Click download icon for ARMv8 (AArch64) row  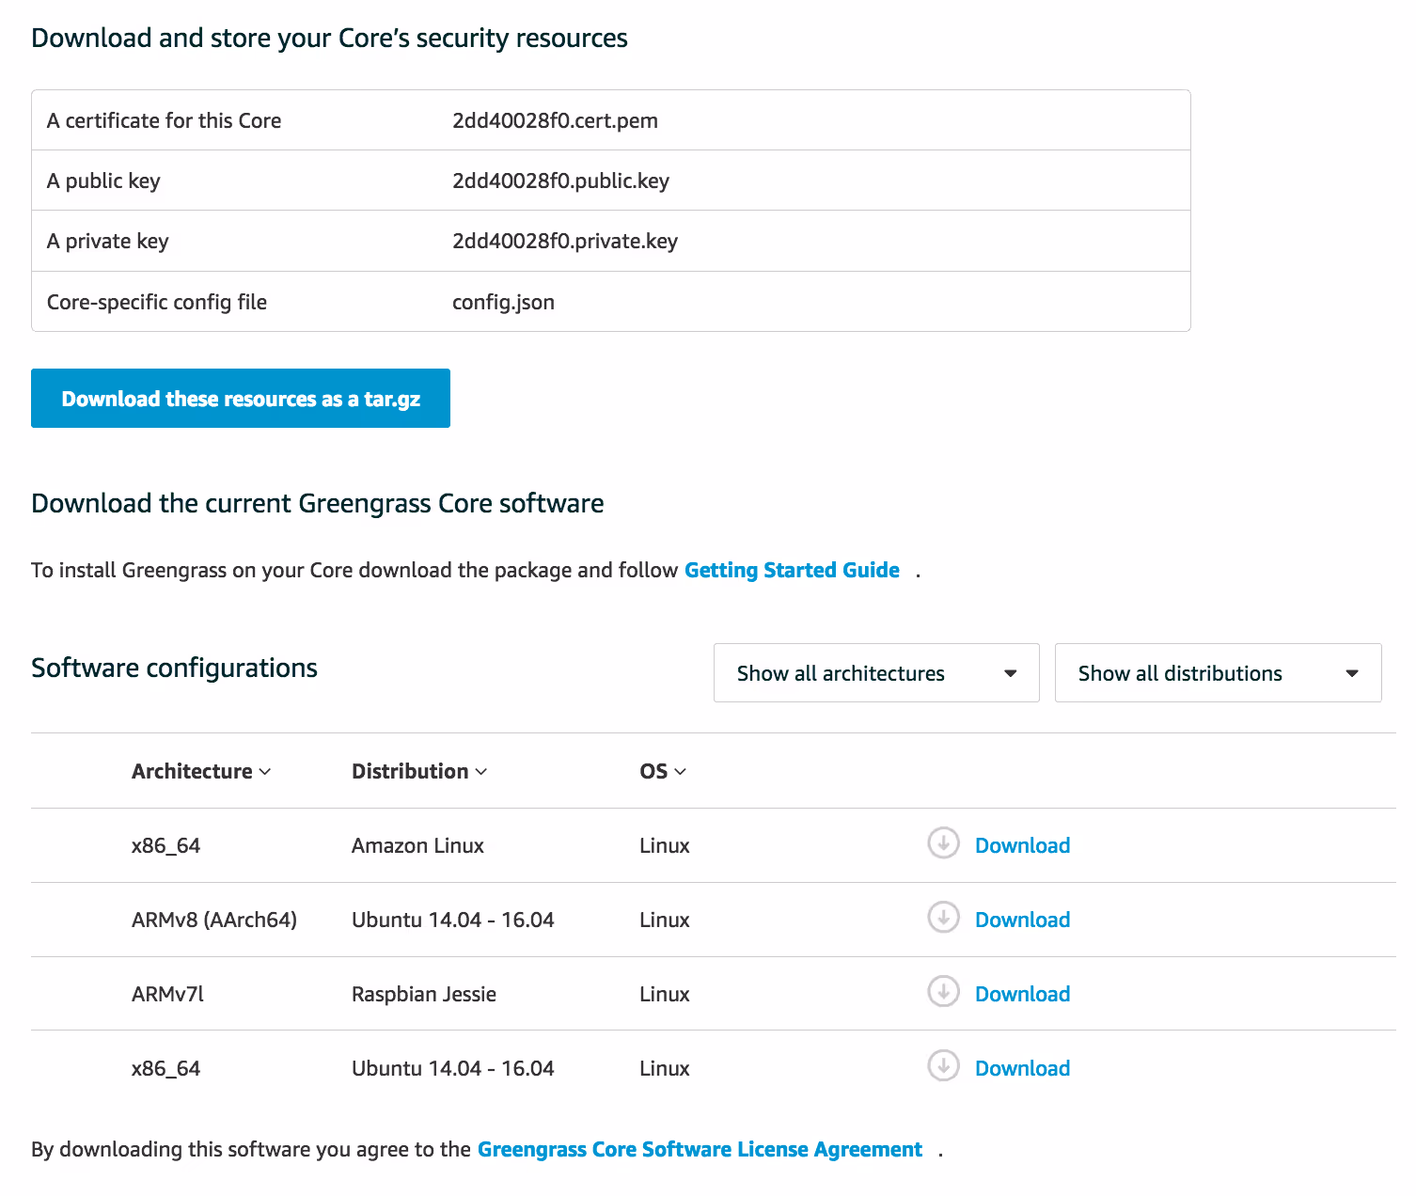[x=943, y=918]
